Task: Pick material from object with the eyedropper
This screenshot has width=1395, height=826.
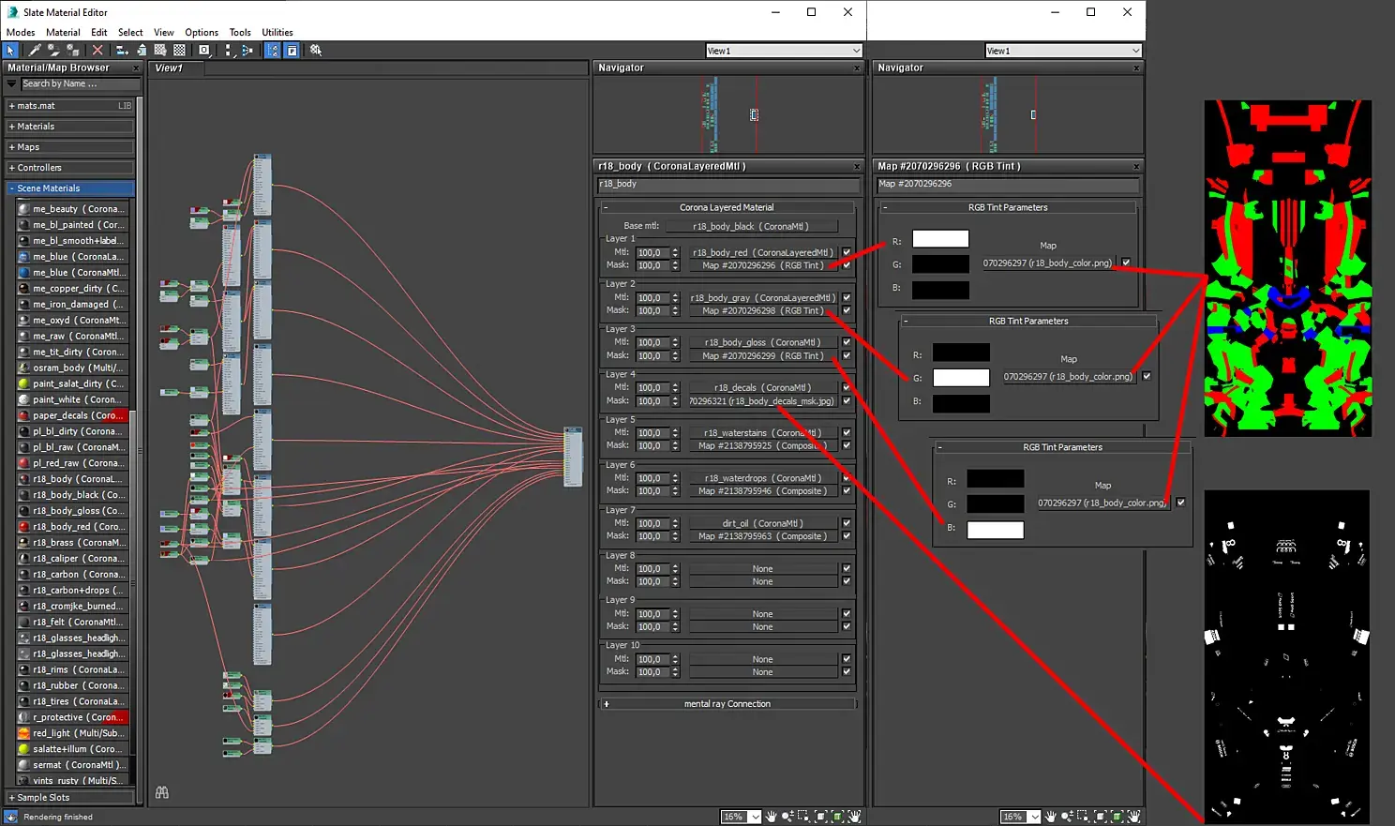Action: (34, 51)
